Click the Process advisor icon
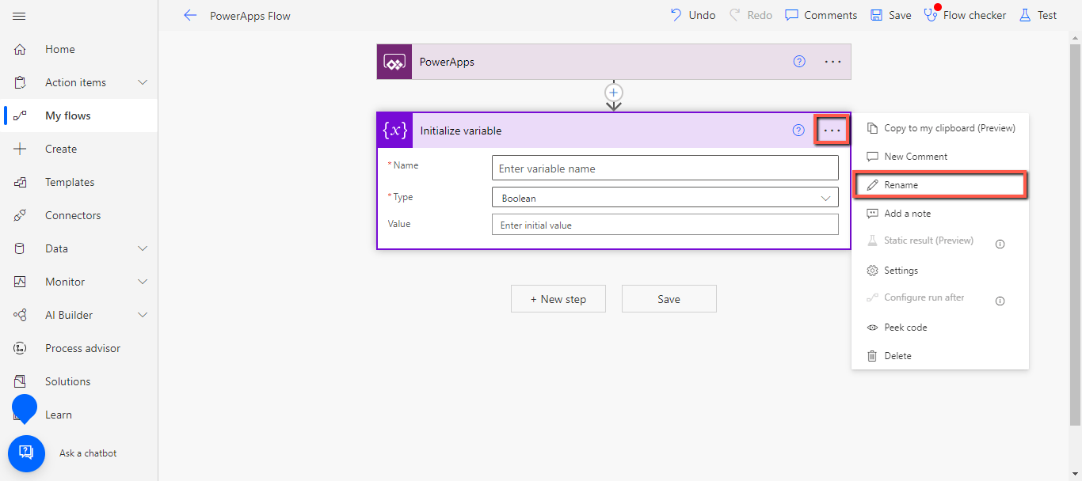Image resolution: width=1082 pixels, height=481 pixels. coord(20,348)
